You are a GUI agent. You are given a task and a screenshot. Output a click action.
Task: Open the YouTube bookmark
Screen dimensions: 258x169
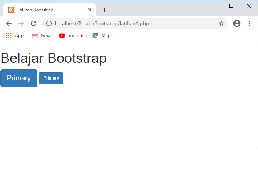pyautogui.click(x=72, y=36)
